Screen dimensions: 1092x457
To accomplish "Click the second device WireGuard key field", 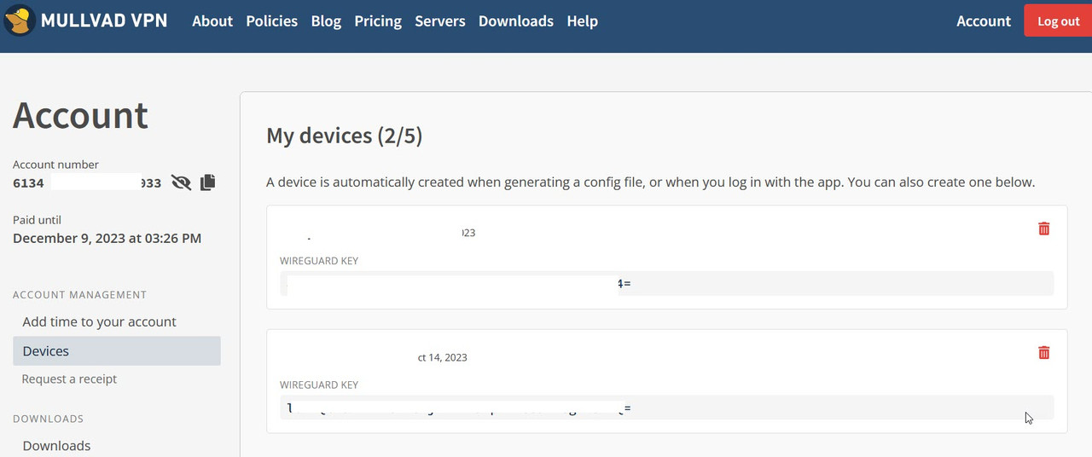I will pyautogui.click(x=666, y=408).
